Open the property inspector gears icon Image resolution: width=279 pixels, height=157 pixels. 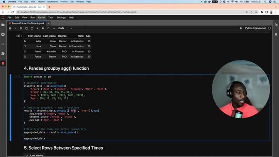(276, 25)
